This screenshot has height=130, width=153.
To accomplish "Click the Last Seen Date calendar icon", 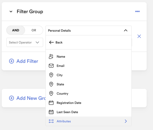I will click(x=51, y=112).
